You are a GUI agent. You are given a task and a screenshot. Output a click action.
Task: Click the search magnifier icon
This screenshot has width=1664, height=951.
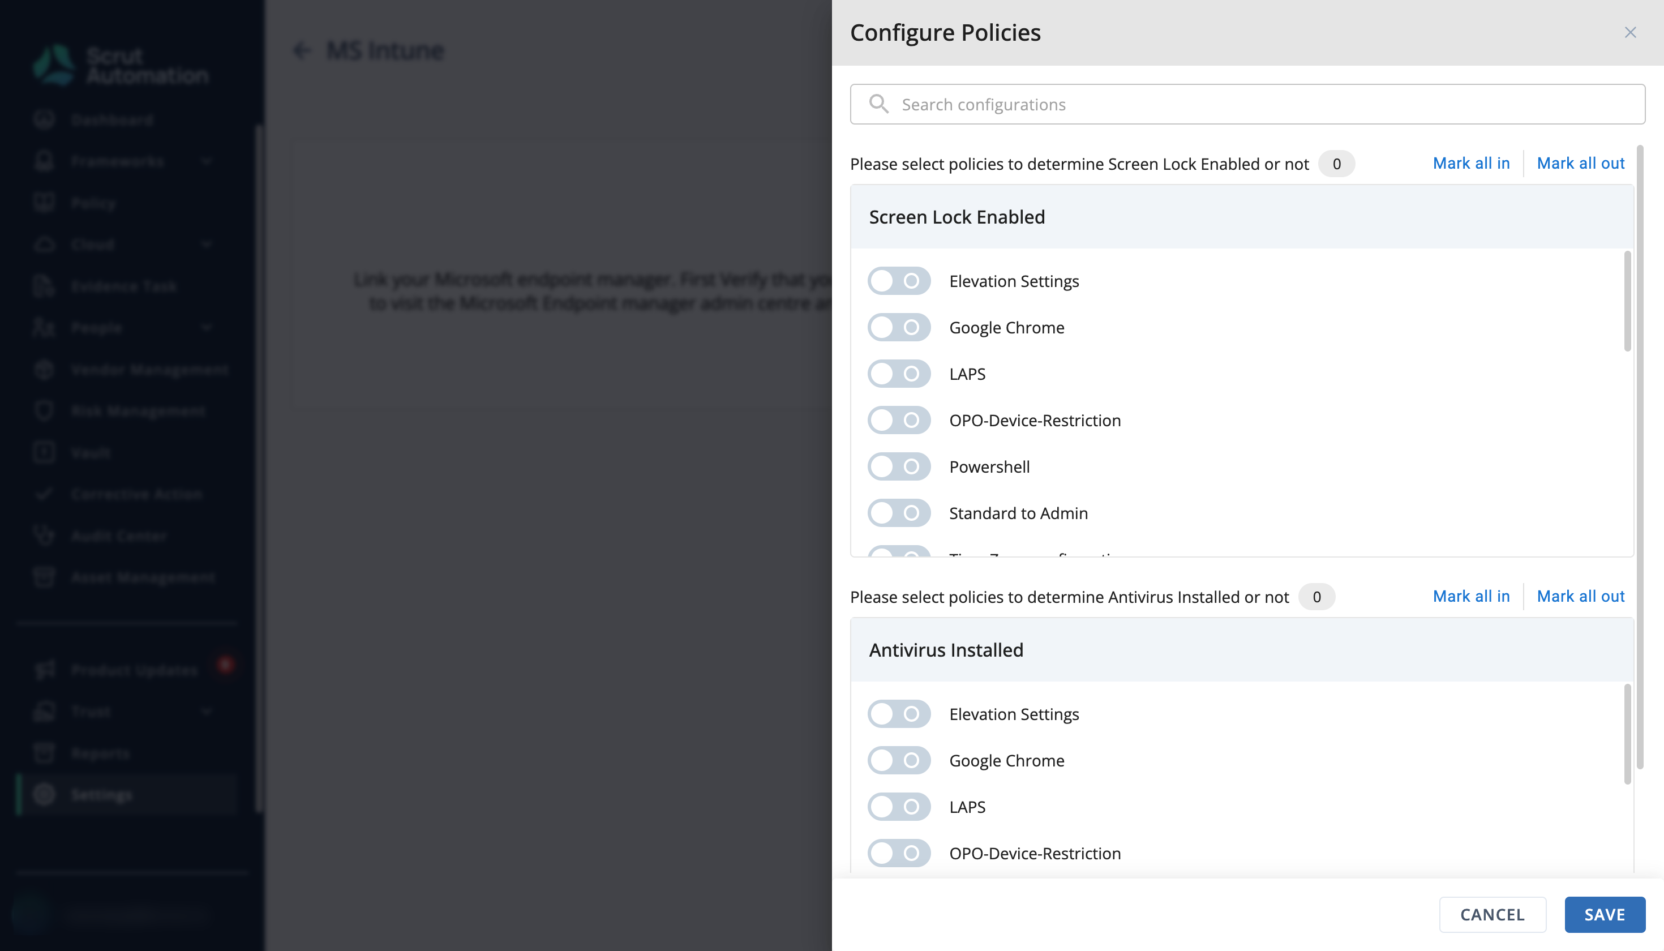[879, 104]
